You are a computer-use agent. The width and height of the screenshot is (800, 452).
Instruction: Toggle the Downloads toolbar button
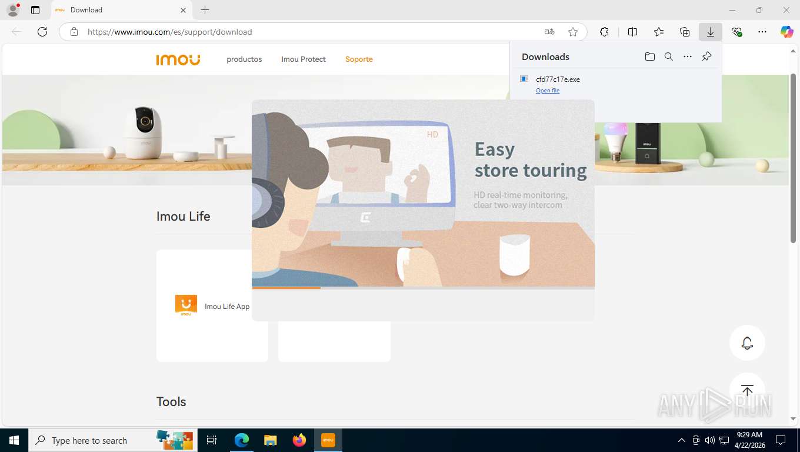[711, 32]
